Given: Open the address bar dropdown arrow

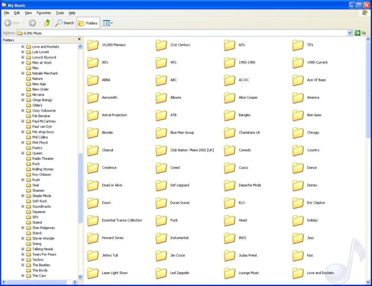Looking at the screenshot, I should [350, 33].
